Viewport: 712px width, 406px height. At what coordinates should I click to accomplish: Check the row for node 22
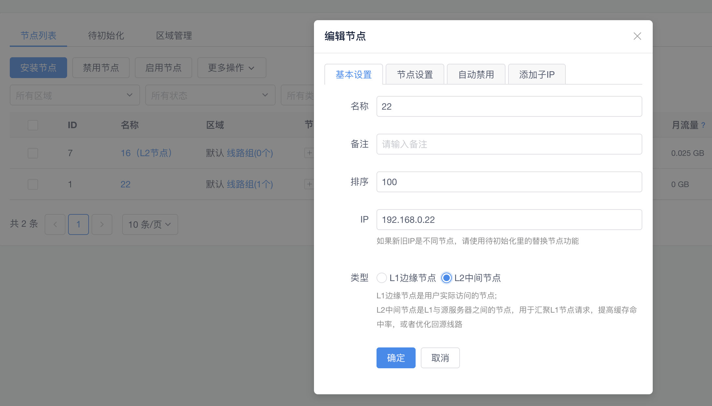(x=33, y=184)
